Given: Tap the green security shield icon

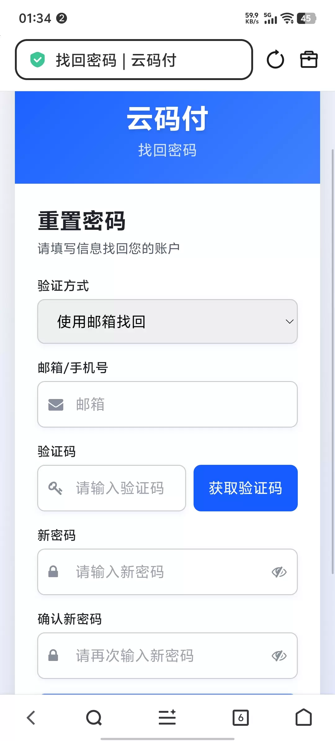Looking at the screenshot, I should (38, 60).
